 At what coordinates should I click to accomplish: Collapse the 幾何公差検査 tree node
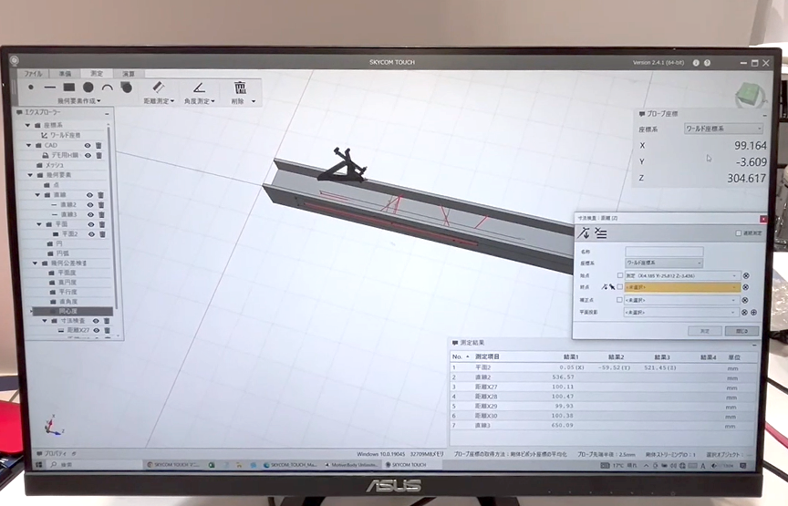[x=36, y=263]
